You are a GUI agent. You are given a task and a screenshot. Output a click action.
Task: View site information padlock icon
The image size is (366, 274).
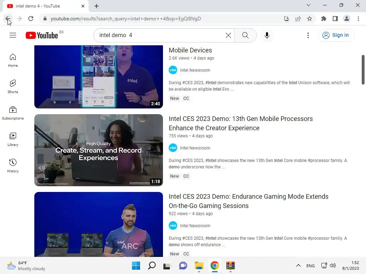(x=45, y=19)
